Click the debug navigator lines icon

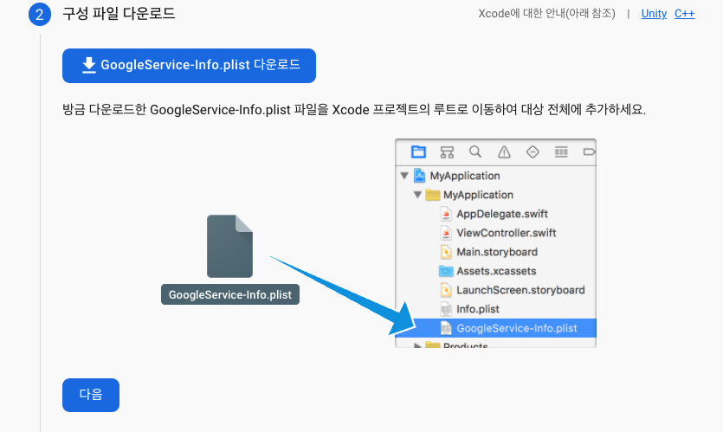tap(561, 152)
